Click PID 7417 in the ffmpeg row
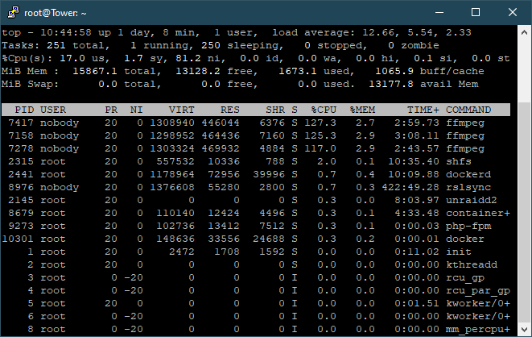532x337 pixels. click(x=21, y=123)
